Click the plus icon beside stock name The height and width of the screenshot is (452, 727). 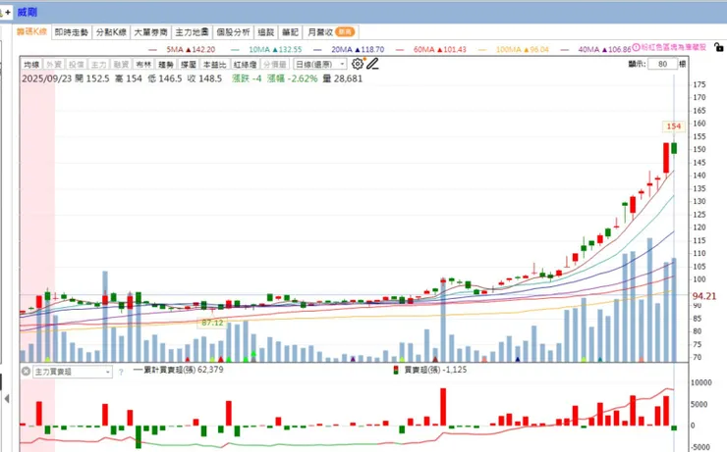[x=8, y=12]
